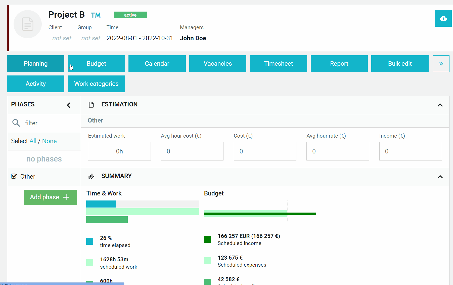Click the project document avatar icon
Screen dimensions: 453x285
[28, 24]
